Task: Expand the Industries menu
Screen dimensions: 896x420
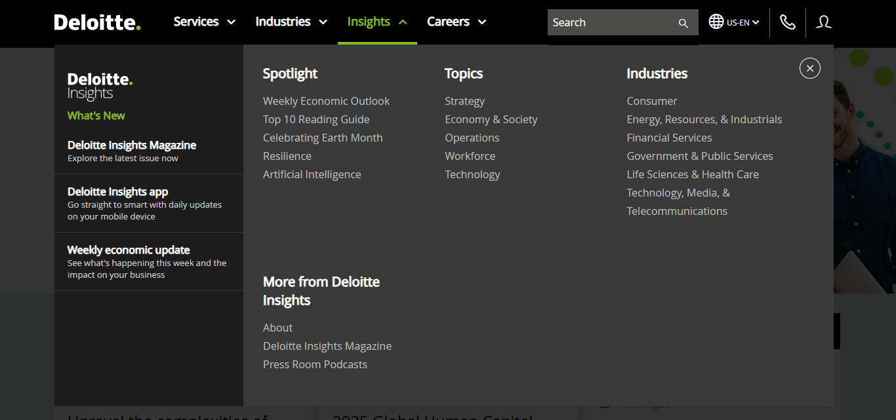Action: coord(291,22)
